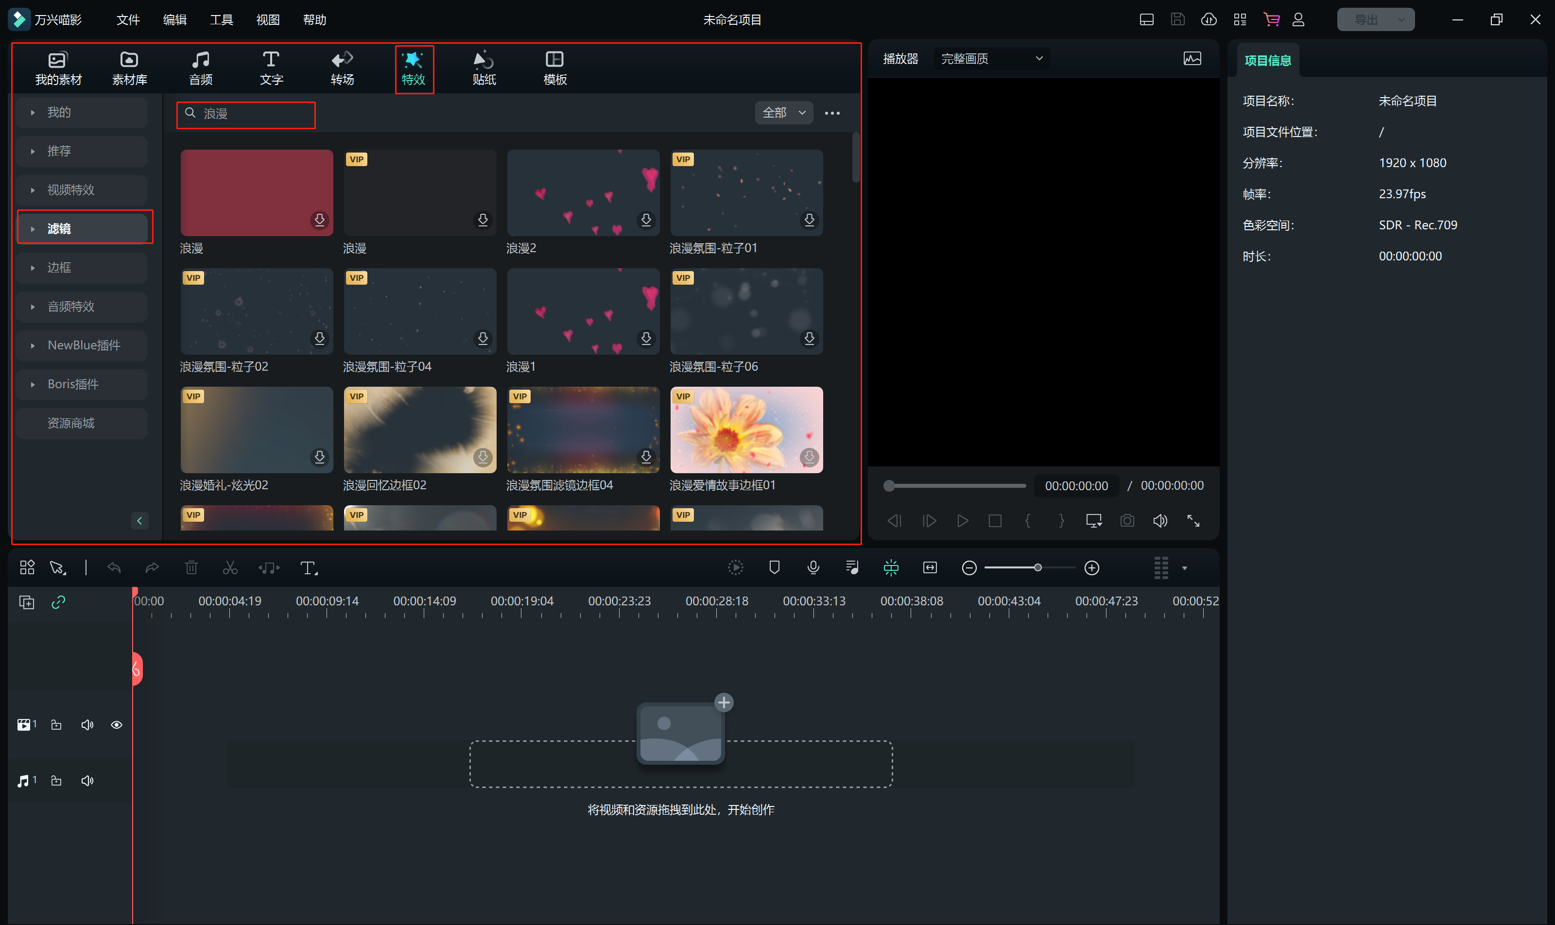
Task: Click the timeline zoom slider handle
Action: [1037, 567]
